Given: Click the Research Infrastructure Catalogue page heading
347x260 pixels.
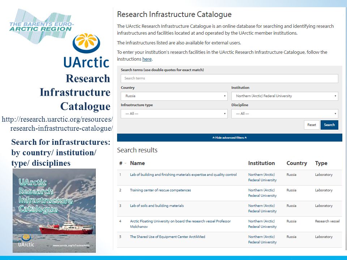Looking at the screenshot, I should (174, 14).
